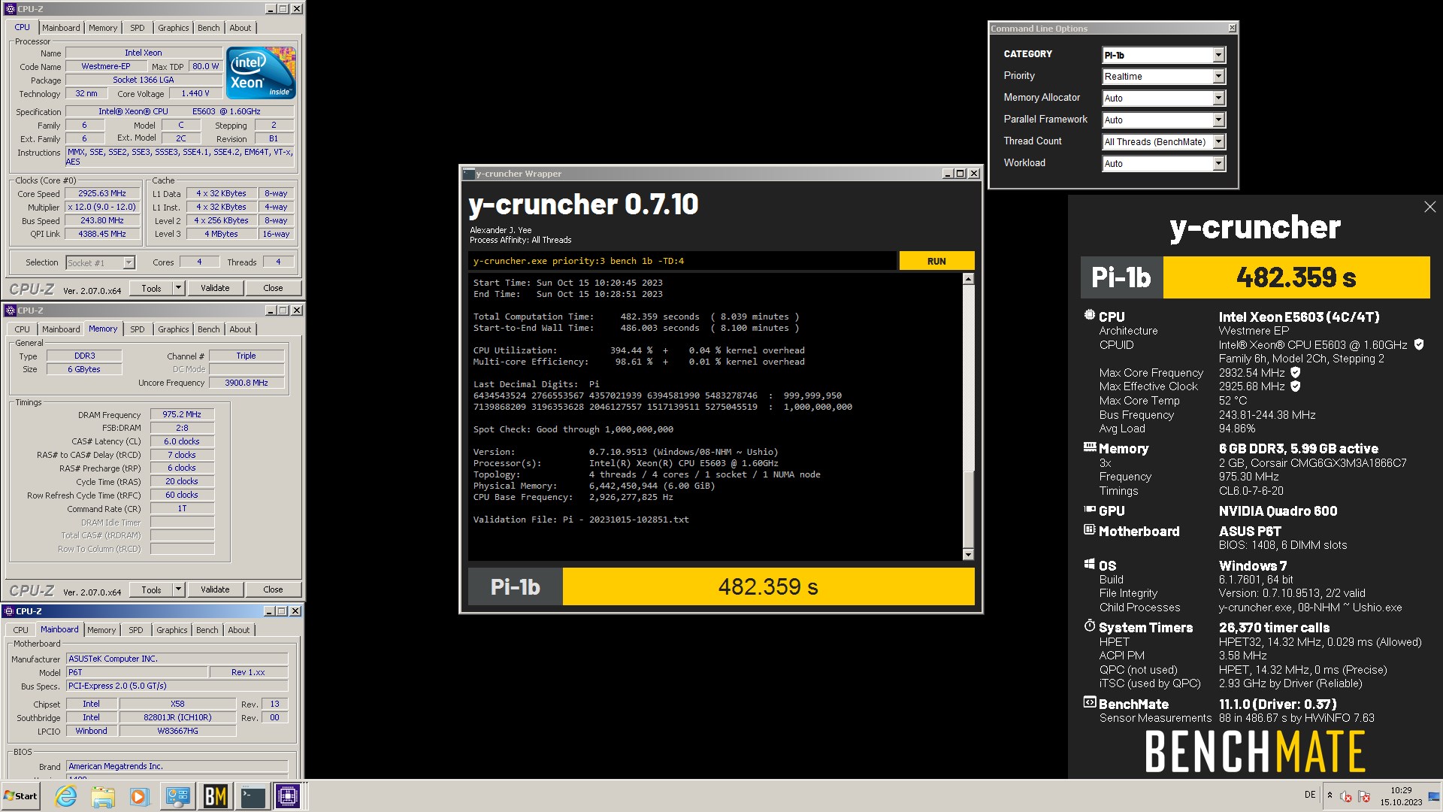Click the DRAM Frequency value 975.2 MHz
Image resolution: width=1443 pixels, height=812 pixels.
tap(182, 415)
